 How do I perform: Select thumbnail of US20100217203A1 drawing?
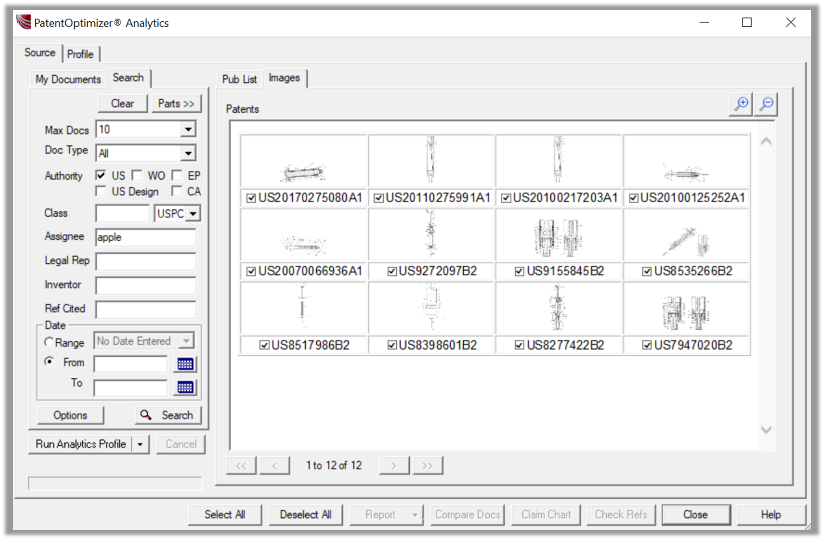(x=559, y=161)
